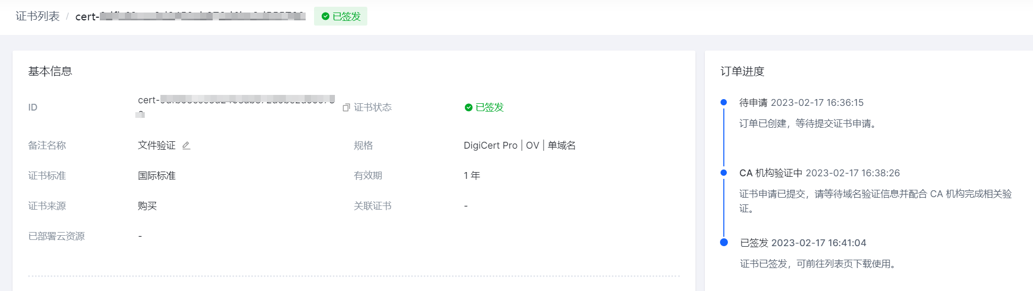Copy the certificate ID with the copy icon
The width and height of the screenshot is (1033, 291).
[x=346, y=107]
